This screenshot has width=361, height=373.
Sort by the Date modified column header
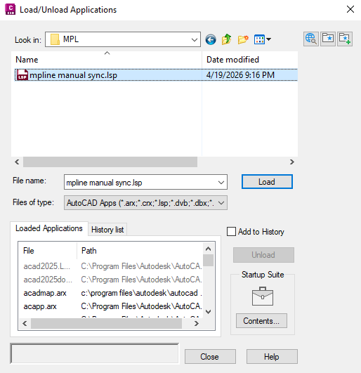pos(250,60)
